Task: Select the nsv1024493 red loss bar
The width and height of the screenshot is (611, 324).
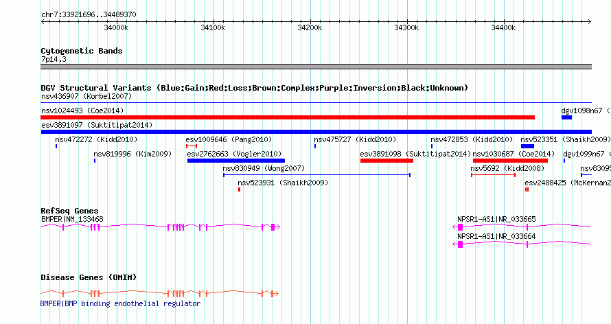Action: [288, 117]
